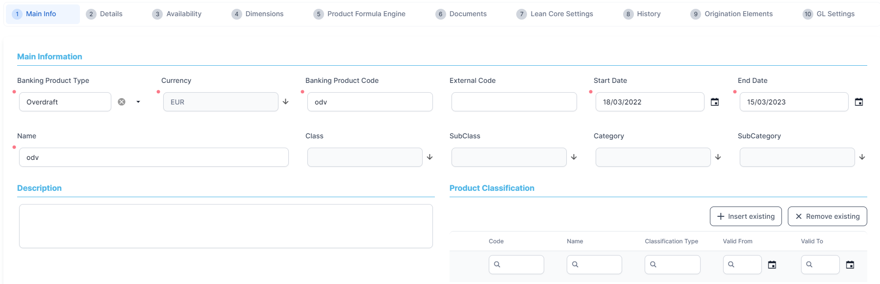
Task: Open the Class dropdown arrow
Action: (x=430, y=157)
